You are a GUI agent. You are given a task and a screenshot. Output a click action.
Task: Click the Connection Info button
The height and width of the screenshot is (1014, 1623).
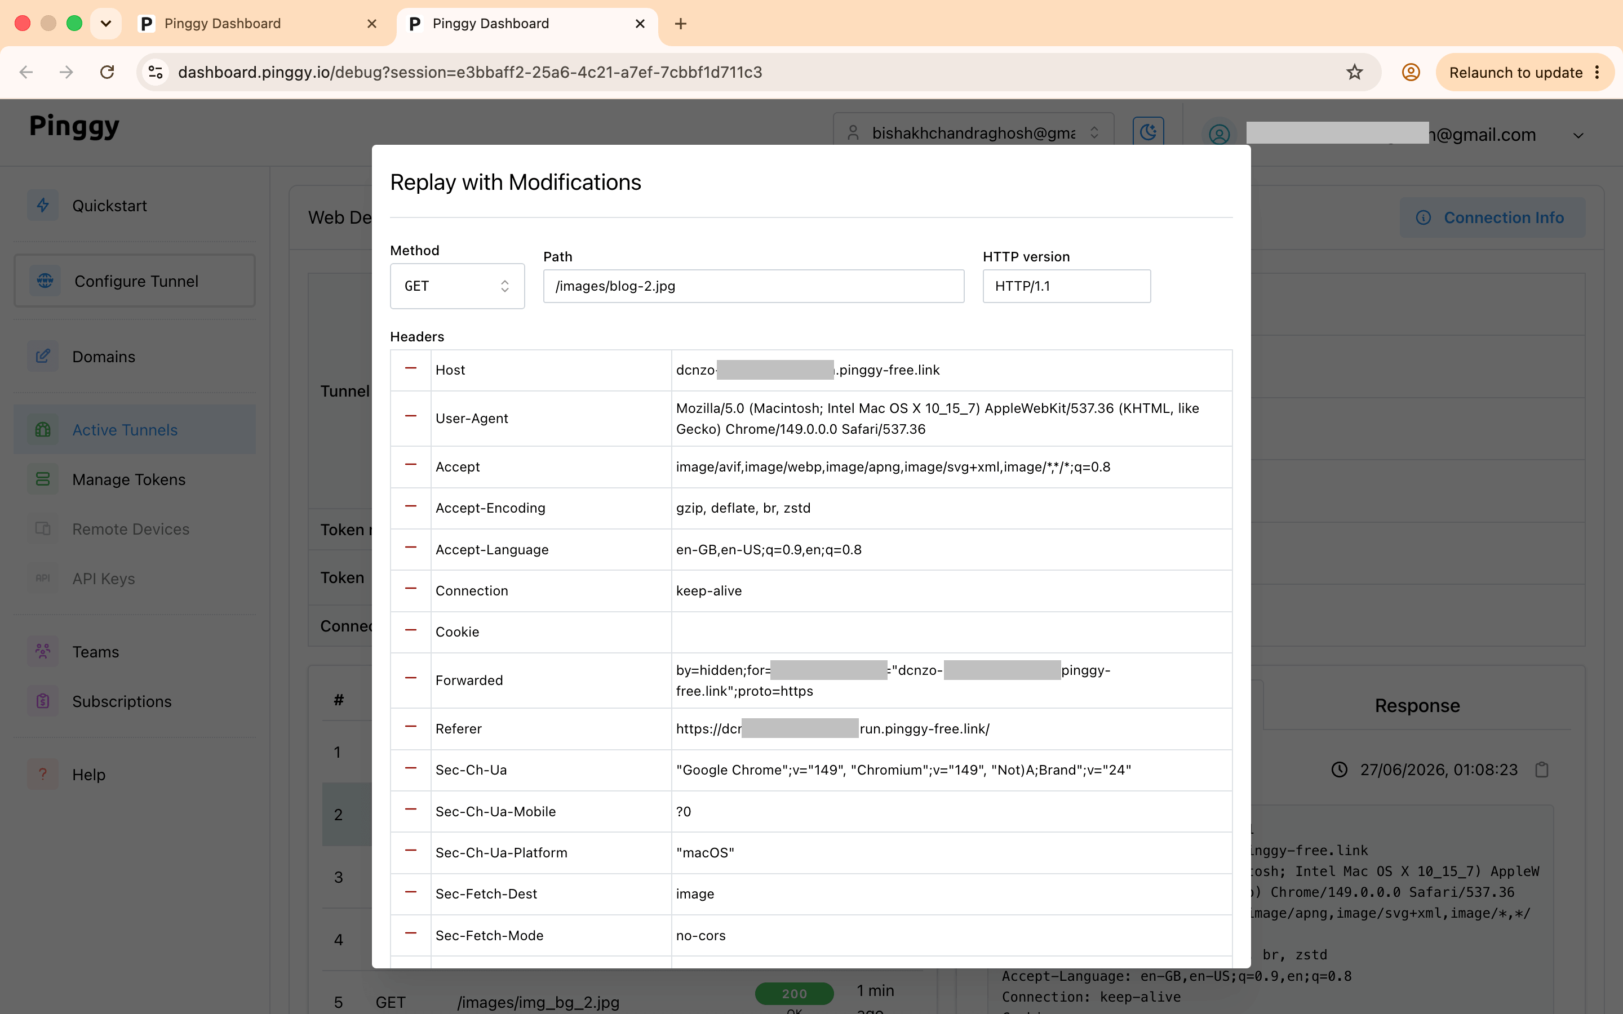coord(1492,218)
